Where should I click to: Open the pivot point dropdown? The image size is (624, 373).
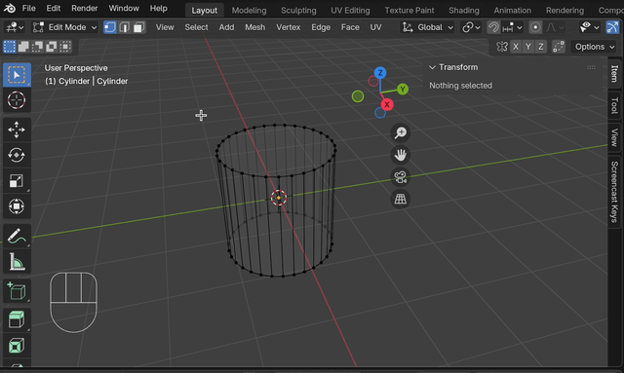click(471, 27)
